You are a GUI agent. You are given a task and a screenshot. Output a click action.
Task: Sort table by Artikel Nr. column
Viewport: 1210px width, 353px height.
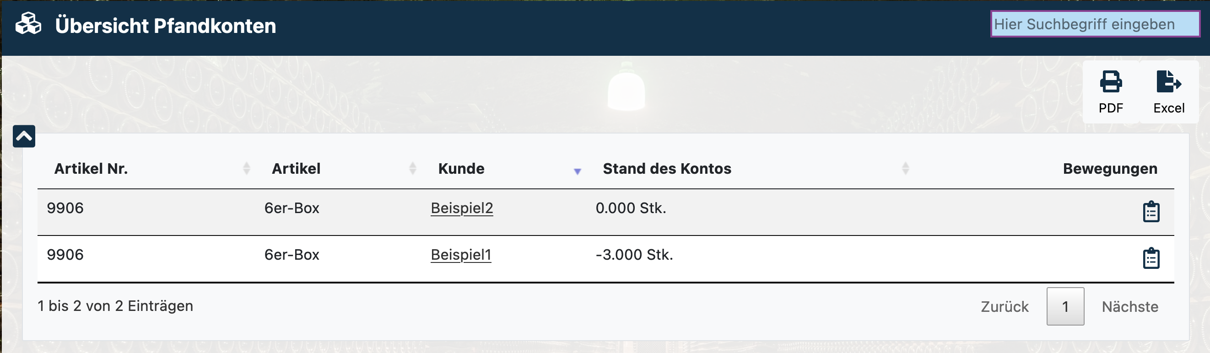click(x=91, y=169)
